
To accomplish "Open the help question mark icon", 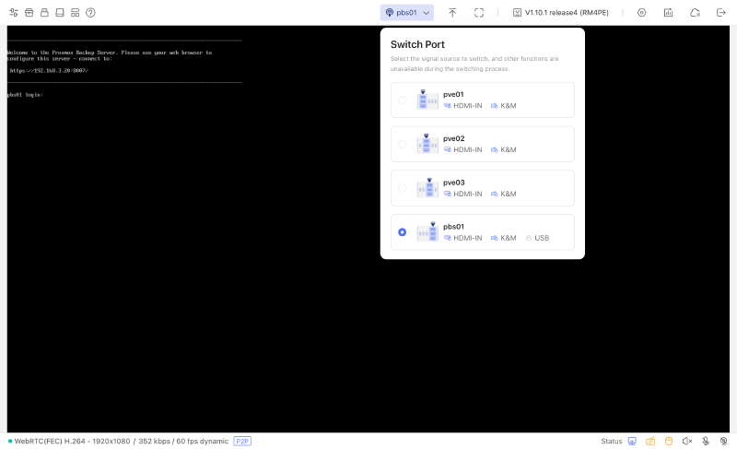I will coord(90,13).
